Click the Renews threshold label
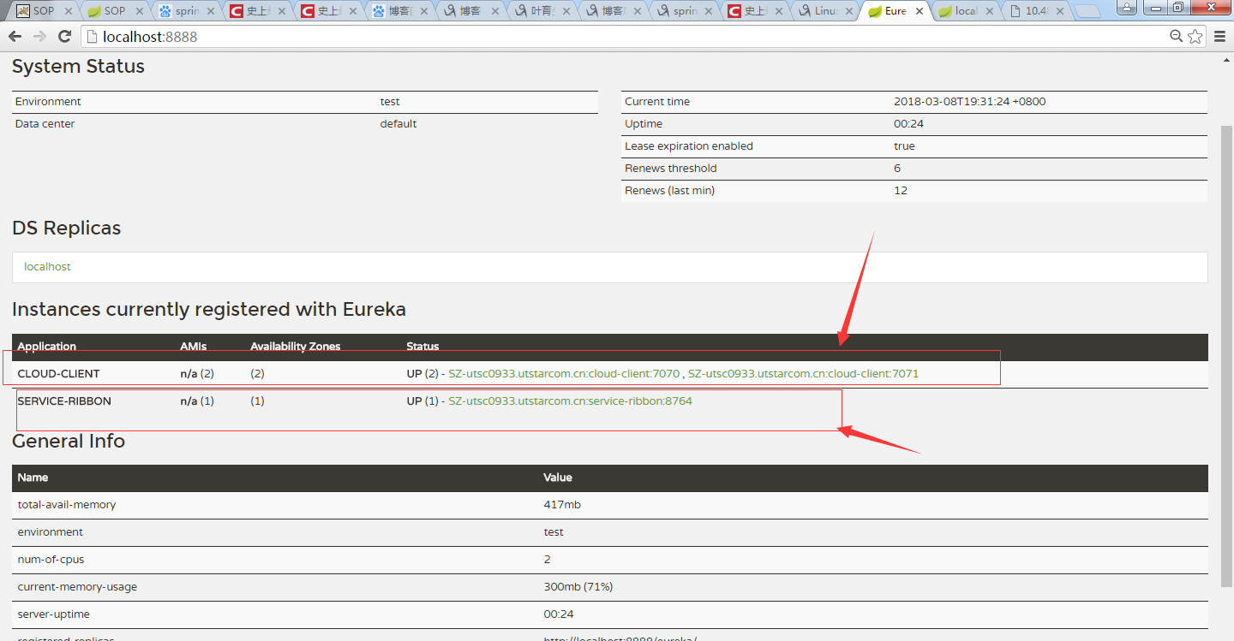 [671, 169]
